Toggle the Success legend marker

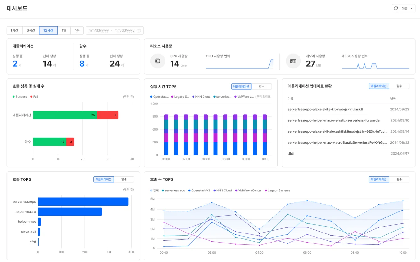(14, 97)
